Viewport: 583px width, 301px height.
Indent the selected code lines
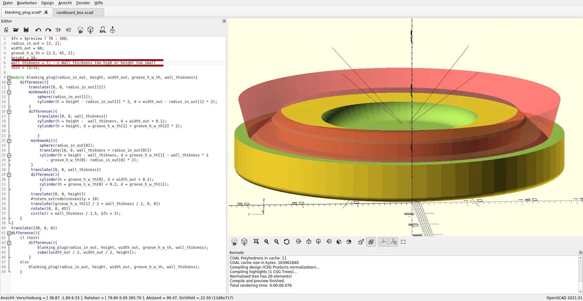click(x=68, y=30)
